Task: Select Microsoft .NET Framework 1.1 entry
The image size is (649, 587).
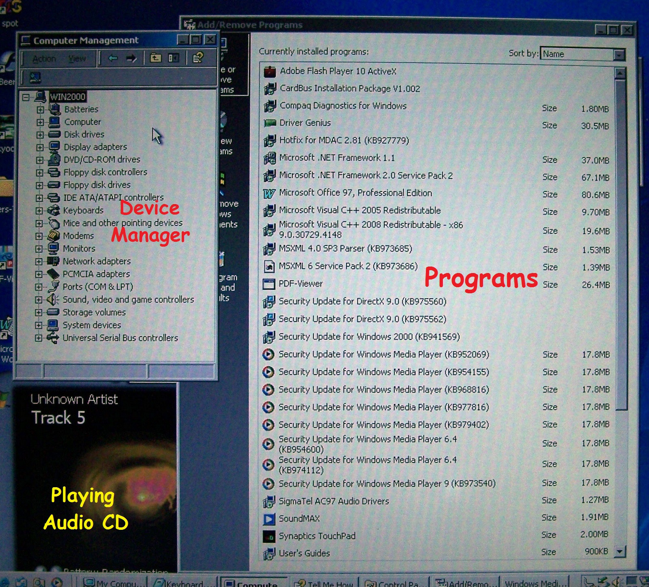Action: [337, 158]
